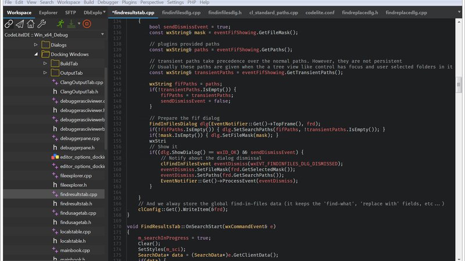The image size is (465, 261).
Task: Collapse the Docking Windows folder
Action: [36, 54]
